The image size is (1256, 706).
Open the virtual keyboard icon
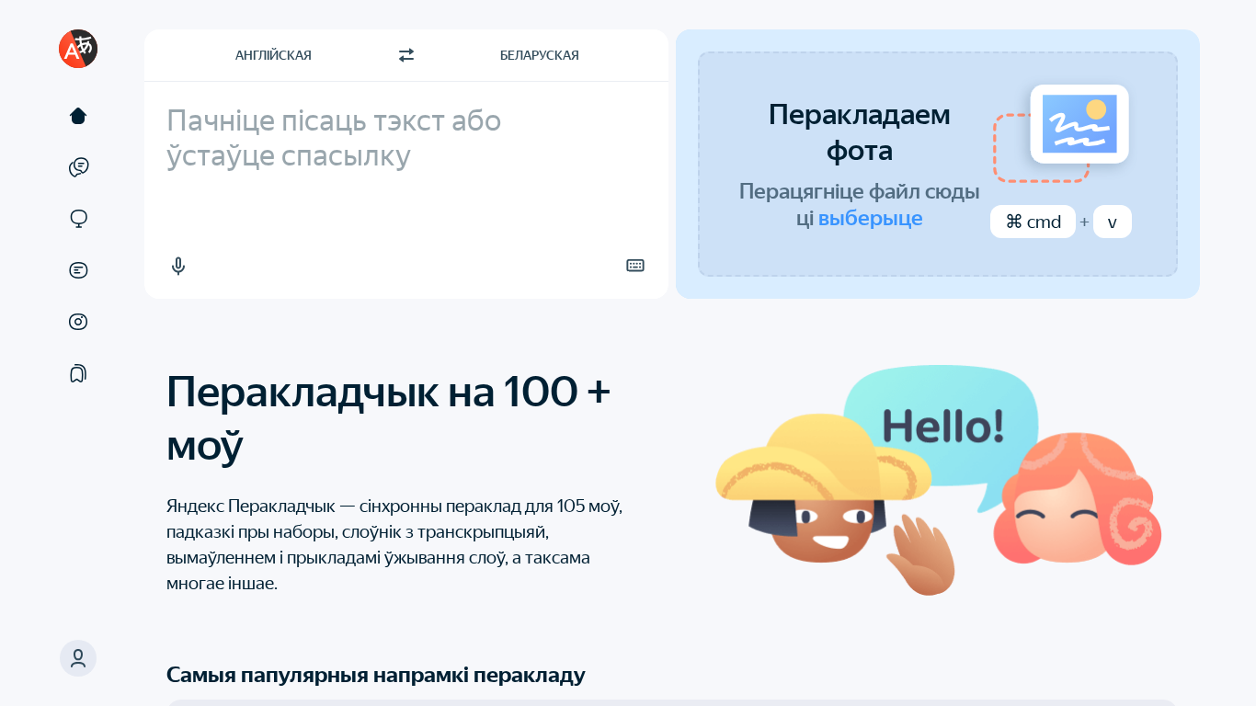point(635,266)
